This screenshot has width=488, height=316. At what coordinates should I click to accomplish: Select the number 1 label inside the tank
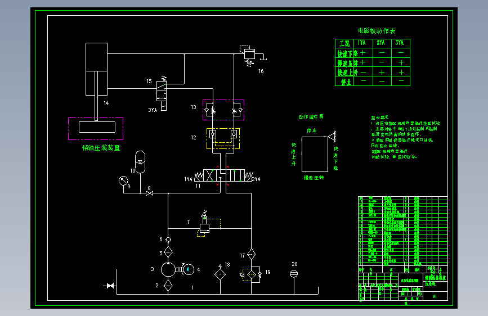point(192,288)
